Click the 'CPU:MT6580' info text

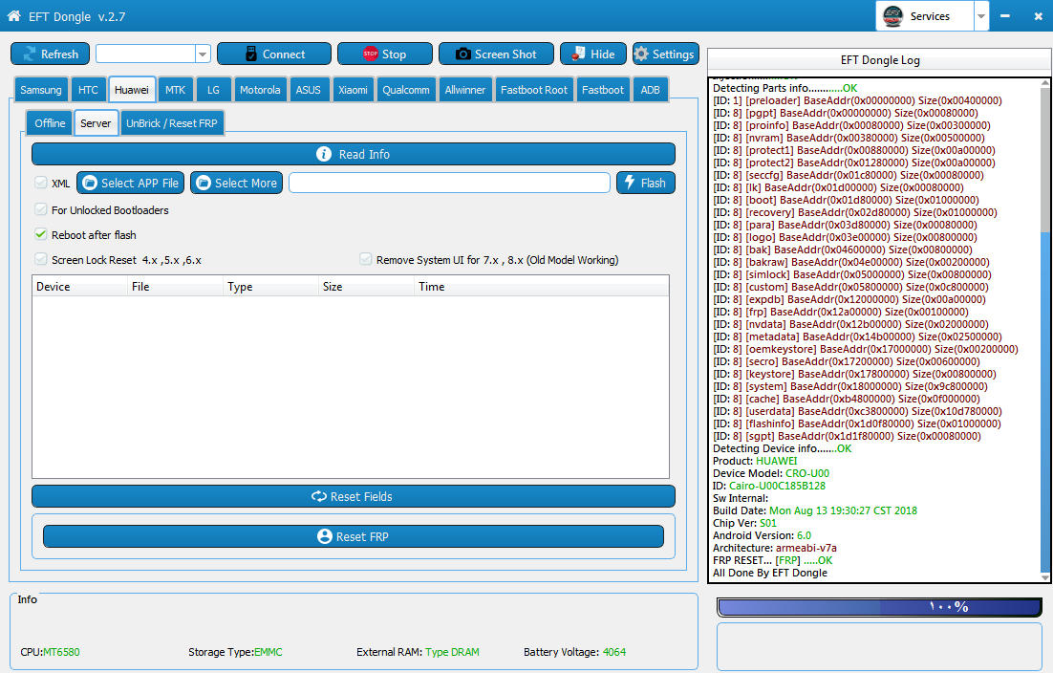tap(51, 652)
